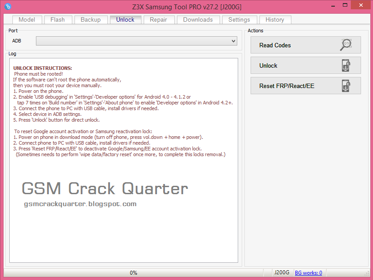Click the phone padlock icon on Unlock
Image resolution: width=373 pixels, height=280 pixels.
(x=346, y=65)
